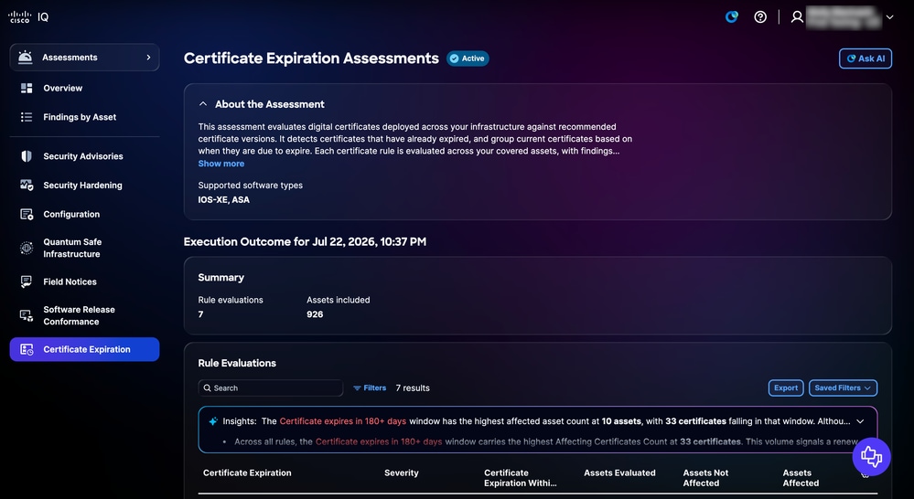Click the Insights sparkle icon
Screen dimensions: 914x499
pos(213,421)
